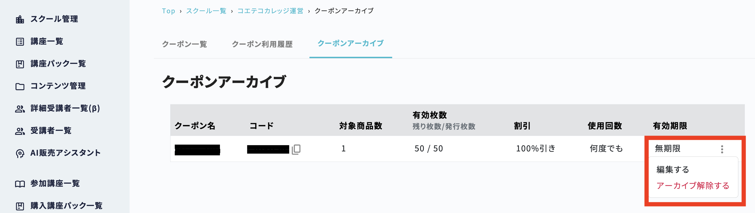Copy the coupon code with the copy icon

tap(296, 149)
